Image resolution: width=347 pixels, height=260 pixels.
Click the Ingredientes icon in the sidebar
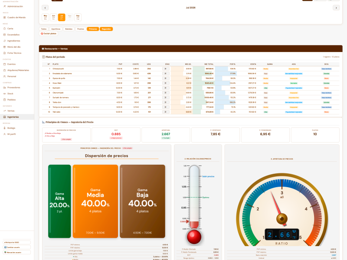tap(4, 41)
